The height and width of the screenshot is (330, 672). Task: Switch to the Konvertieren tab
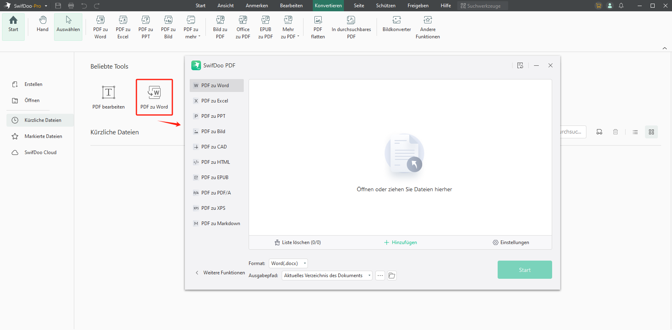click(x=328, y=6)
